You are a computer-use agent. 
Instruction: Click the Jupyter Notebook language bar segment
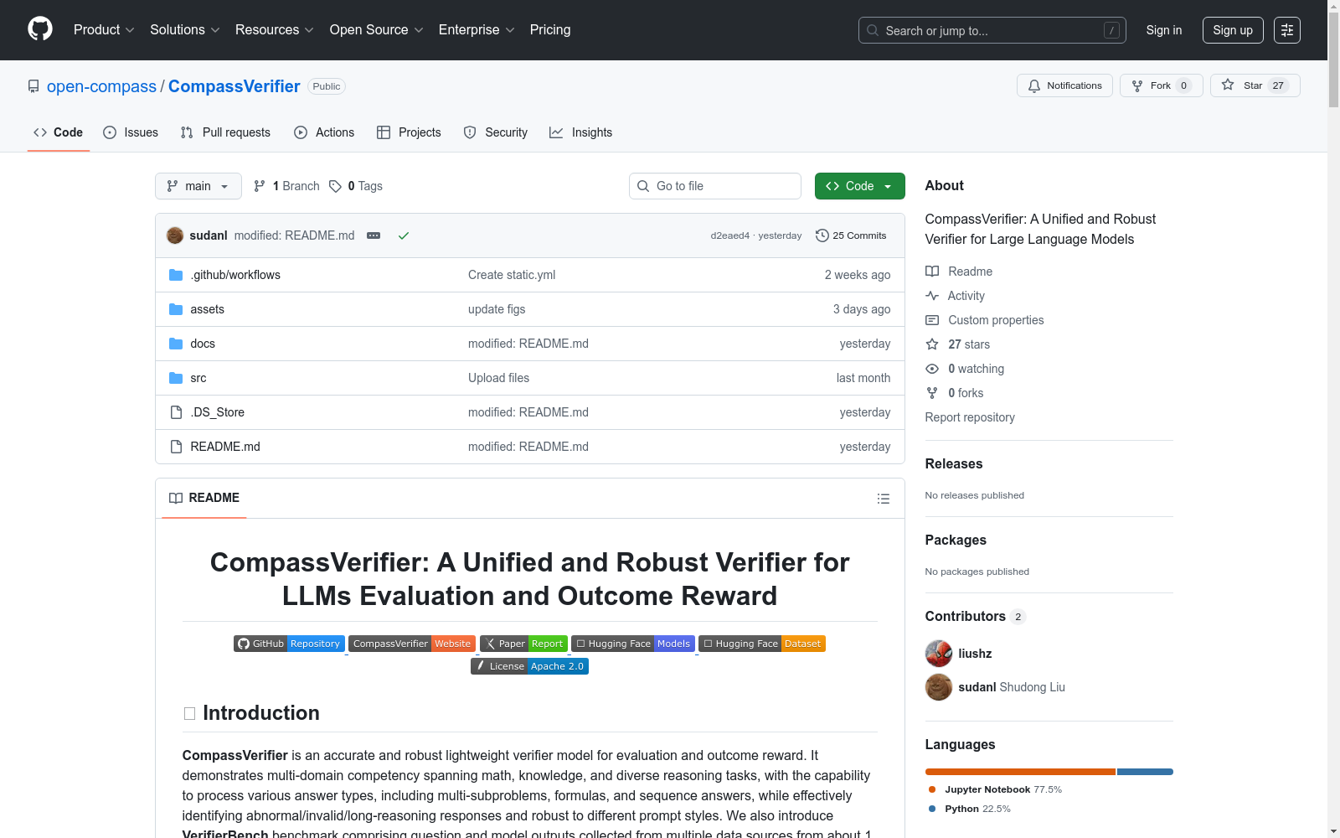tap(1020, 772)
